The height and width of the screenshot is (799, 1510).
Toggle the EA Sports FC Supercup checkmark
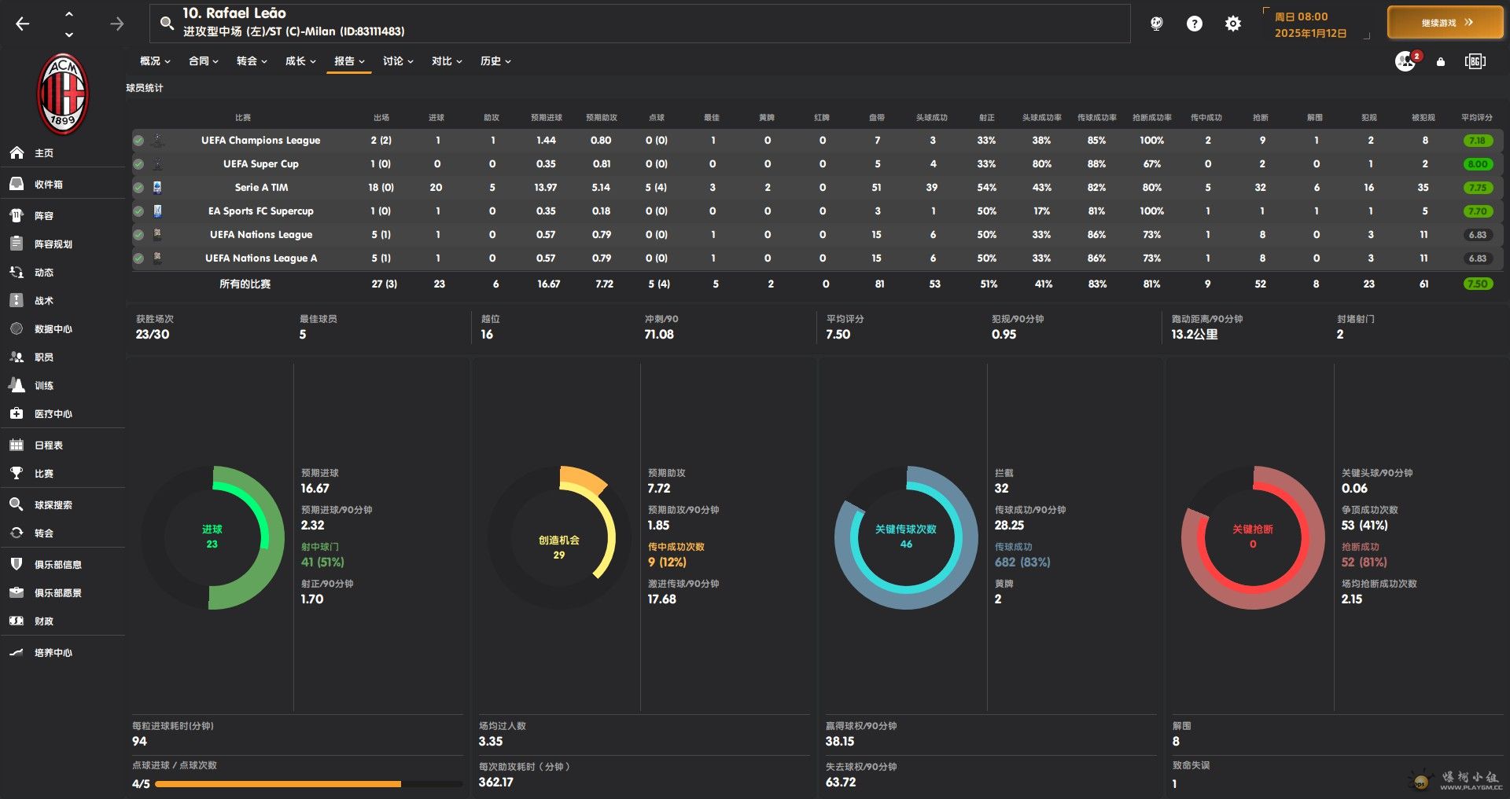coord(138,211)
